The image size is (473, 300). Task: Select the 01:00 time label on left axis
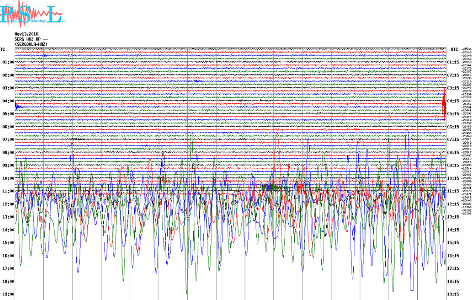coord(8,62)
